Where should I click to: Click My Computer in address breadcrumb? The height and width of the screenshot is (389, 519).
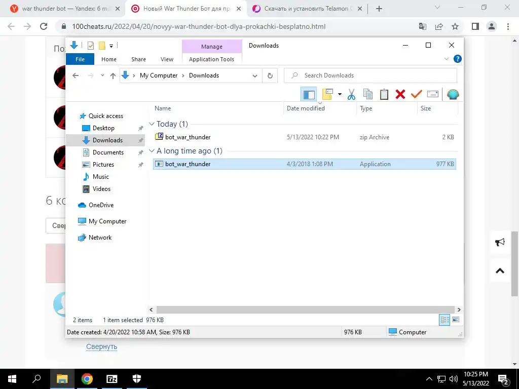[159, 75]
